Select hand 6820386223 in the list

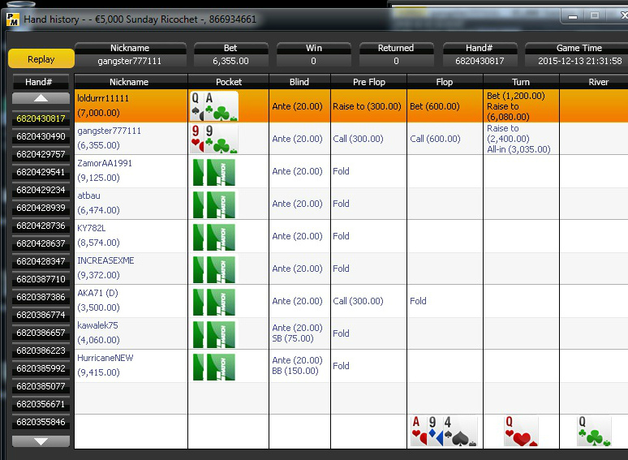pyautogui.click(x=41, y=350)
